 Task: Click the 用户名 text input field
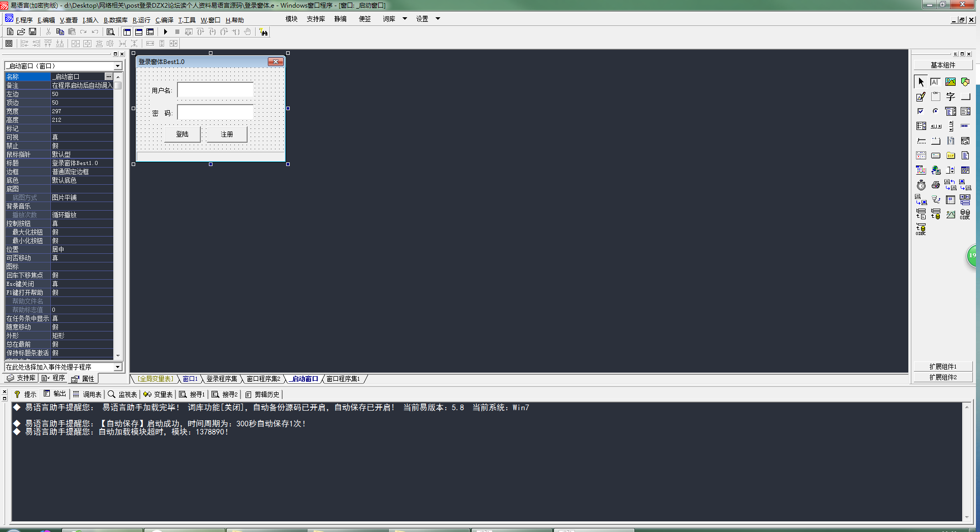(215, 90)
